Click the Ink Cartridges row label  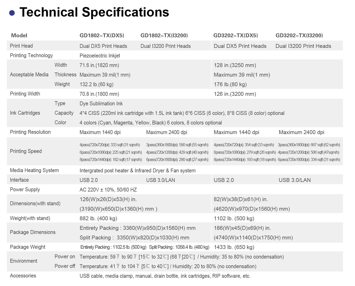[x=25, y=113]
